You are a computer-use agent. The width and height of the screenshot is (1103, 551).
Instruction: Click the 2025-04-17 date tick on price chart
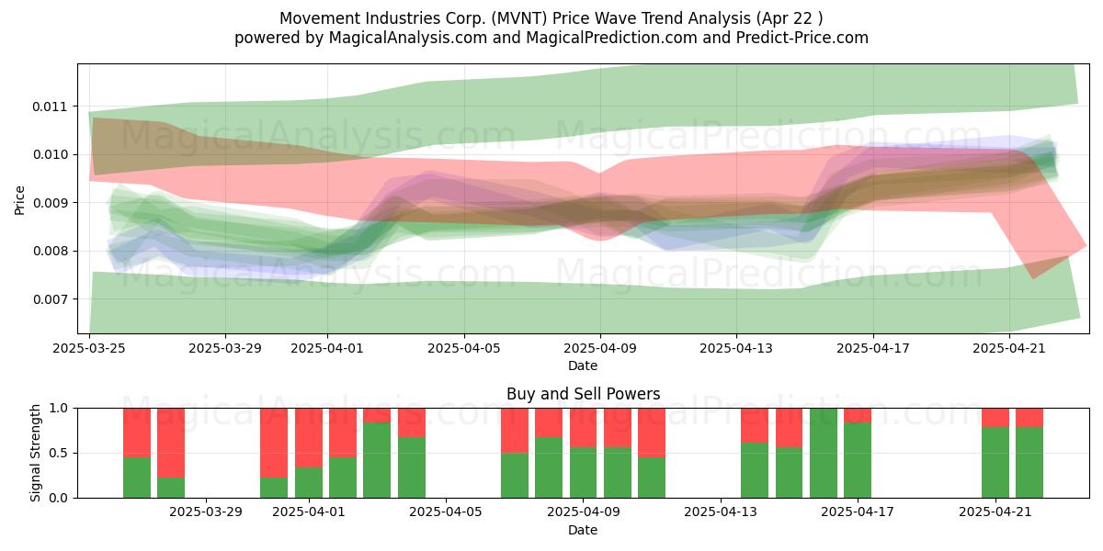[873, 348]
